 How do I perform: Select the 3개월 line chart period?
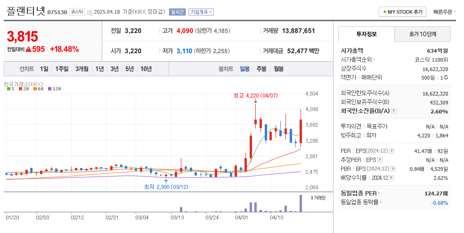[x=81, y=69]
